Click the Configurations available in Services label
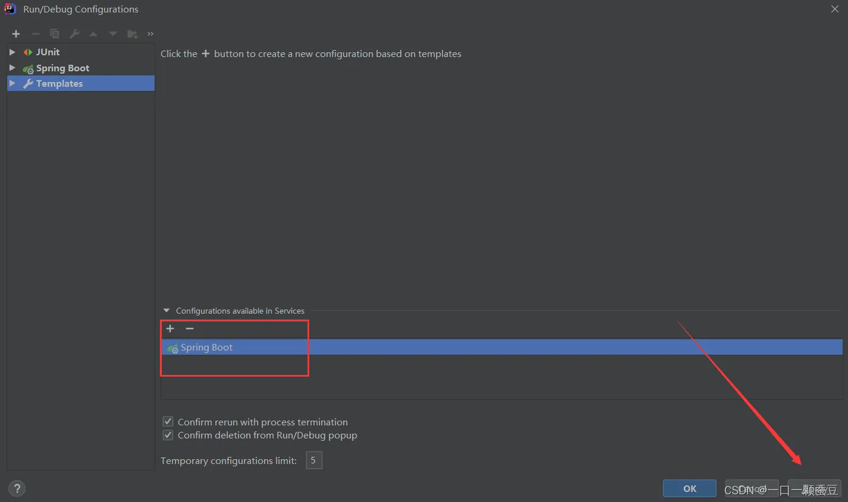The image size is (848, 502). tap(240, 311)
